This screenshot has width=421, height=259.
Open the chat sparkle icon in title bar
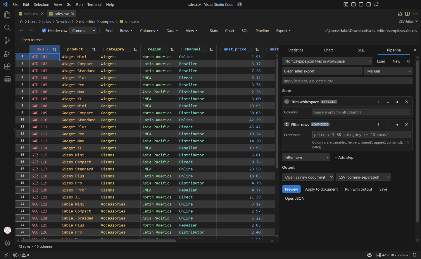376,4
